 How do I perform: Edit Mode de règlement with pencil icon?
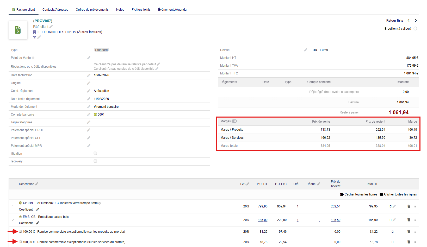89,107
